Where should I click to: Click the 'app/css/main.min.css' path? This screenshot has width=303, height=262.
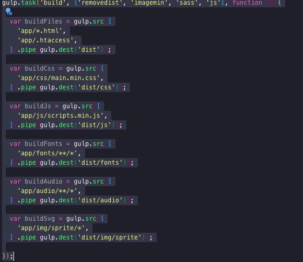click(59, 78)
